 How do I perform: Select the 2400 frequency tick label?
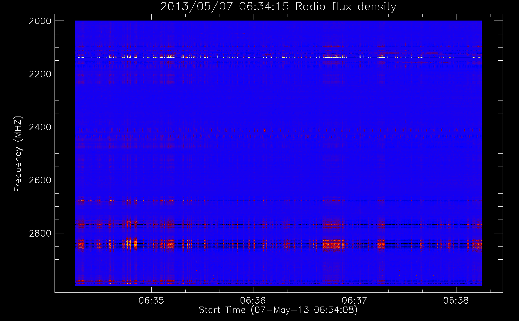(x=40, y=127)
